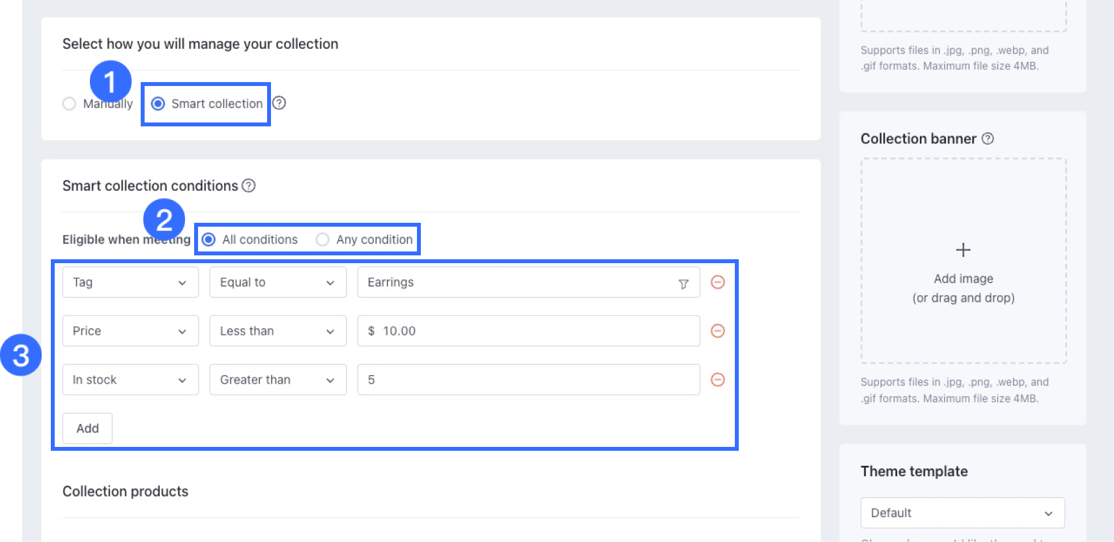Remove the Tag Earrings condition row
This screenshot has width=1114, height=542.
coord(717,282)
